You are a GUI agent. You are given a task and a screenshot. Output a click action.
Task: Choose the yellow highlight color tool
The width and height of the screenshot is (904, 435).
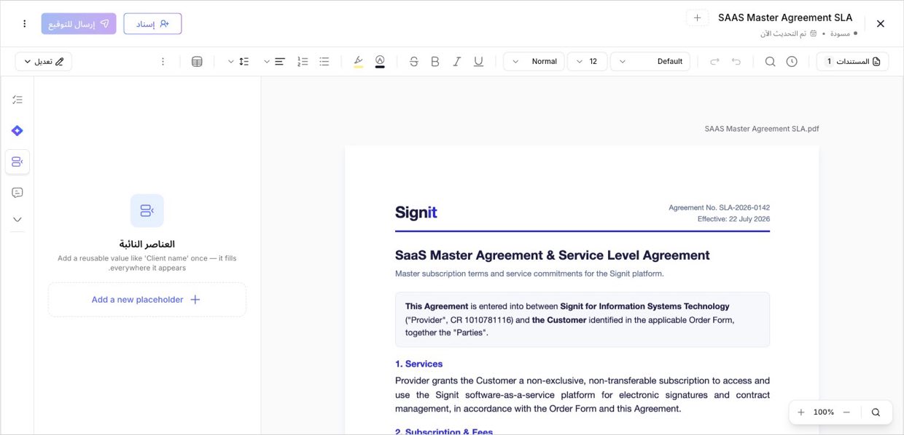(358, 62)
